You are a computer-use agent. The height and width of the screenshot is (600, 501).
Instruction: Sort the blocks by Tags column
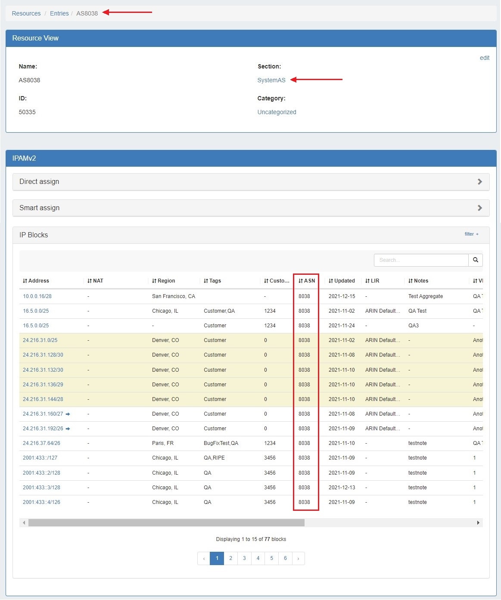tap(212, 281)
